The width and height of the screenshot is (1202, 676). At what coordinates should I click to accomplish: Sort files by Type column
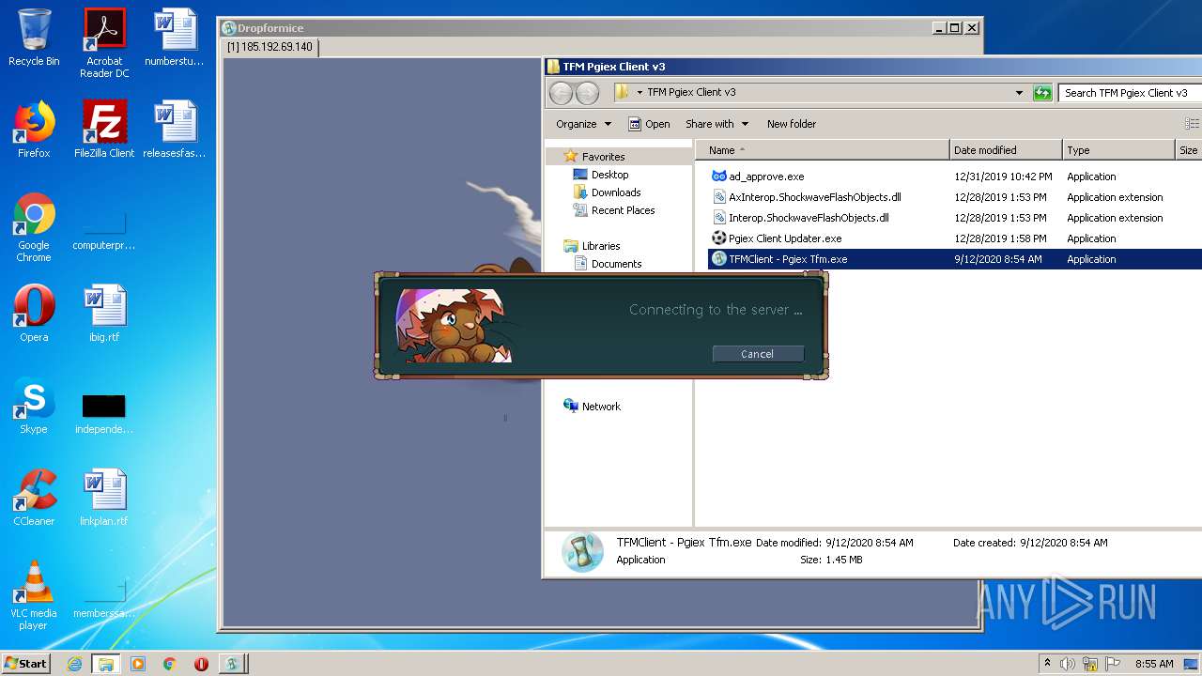(x=1118, y=150)
